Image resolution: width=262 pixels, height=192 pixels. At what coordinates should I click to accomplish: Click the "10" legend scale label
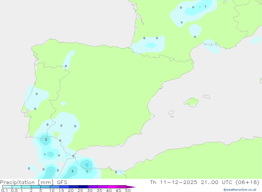tap(52, 190)
